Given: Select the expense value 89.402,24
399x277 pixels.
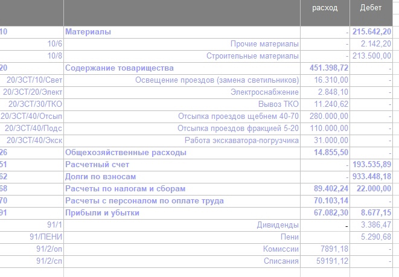Looking at the screenshot, I should (331, 188).
